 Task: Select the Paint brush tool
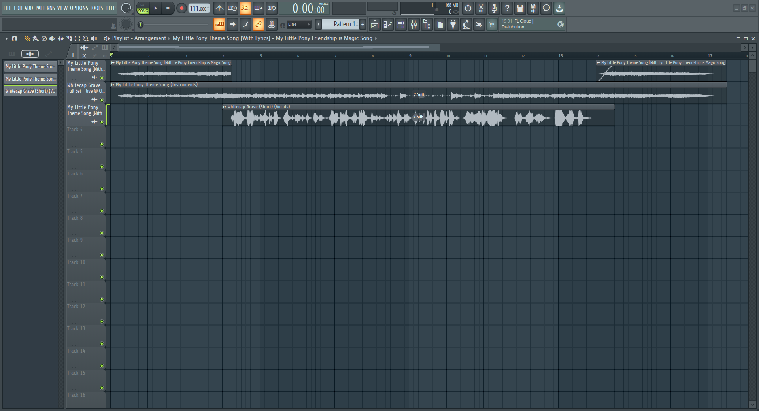click(x=36, y=38)
